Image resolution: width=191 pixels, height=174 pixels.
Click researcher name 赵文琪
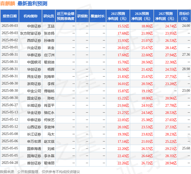point(49,141)
